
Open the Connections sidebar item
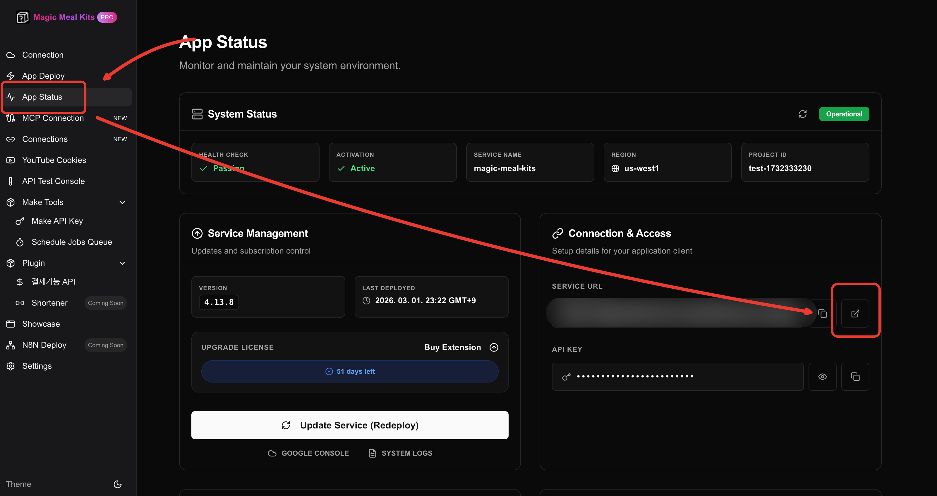coord(68,139)
